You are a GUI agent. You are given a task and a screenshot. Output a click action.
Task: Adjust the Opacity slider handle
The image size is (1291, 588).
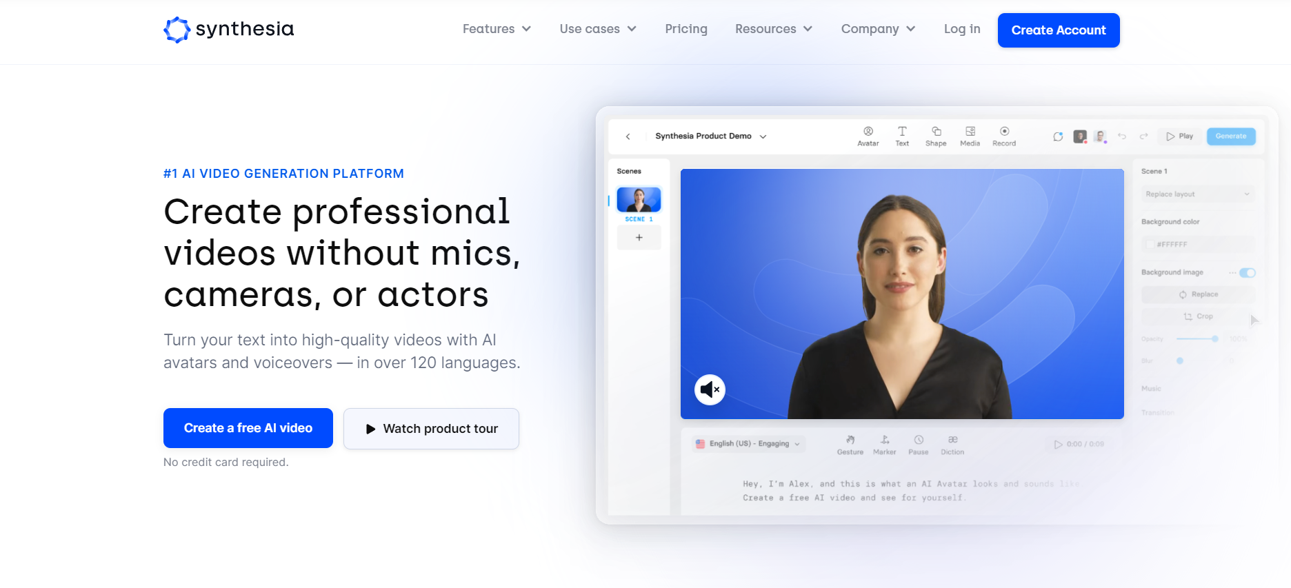pos(1215,339)
